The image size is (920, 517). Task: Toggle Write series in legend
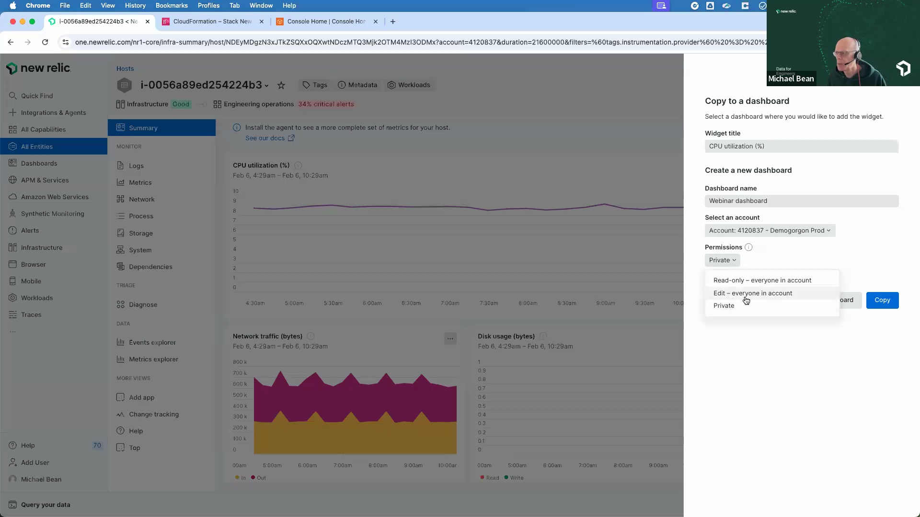(514, 478)
